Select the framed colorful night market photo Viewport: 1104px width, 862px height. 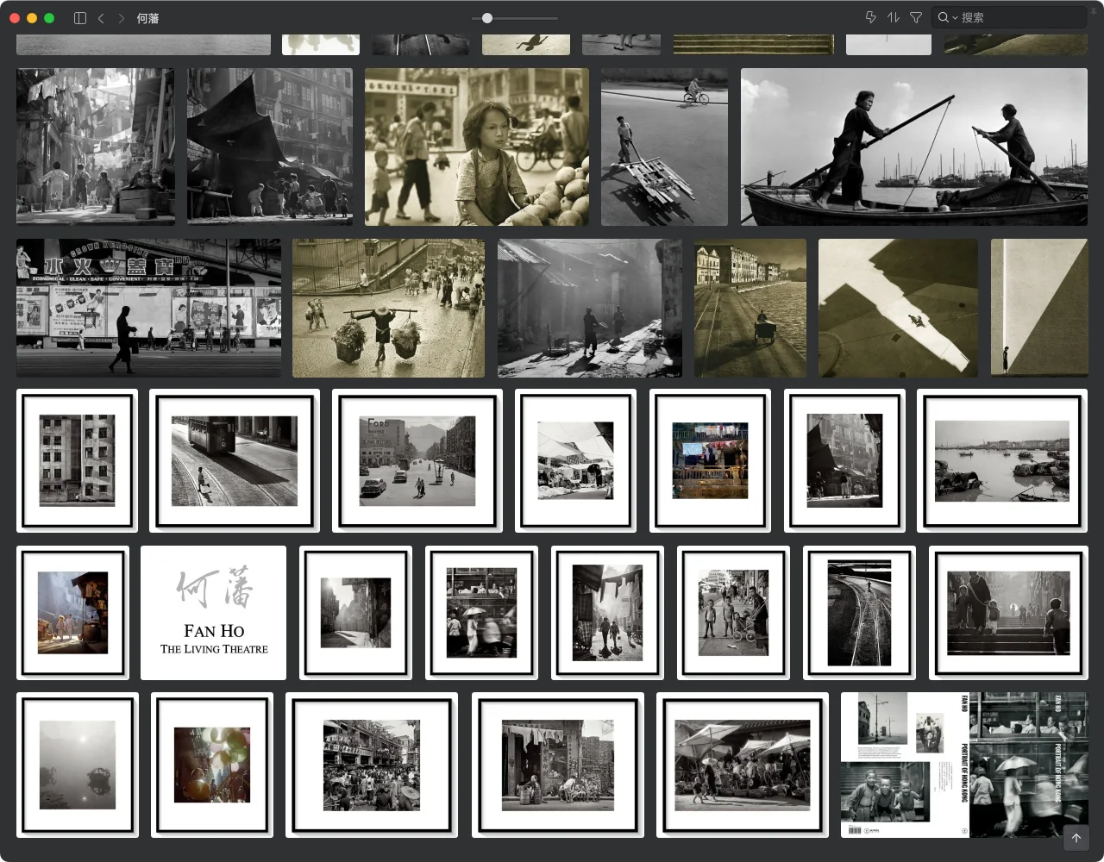pos(710,460)
